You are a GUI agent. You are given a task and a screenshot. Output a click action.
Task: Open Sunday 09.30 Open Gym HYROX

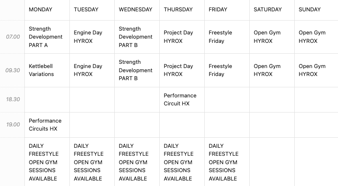click(312, 70)
